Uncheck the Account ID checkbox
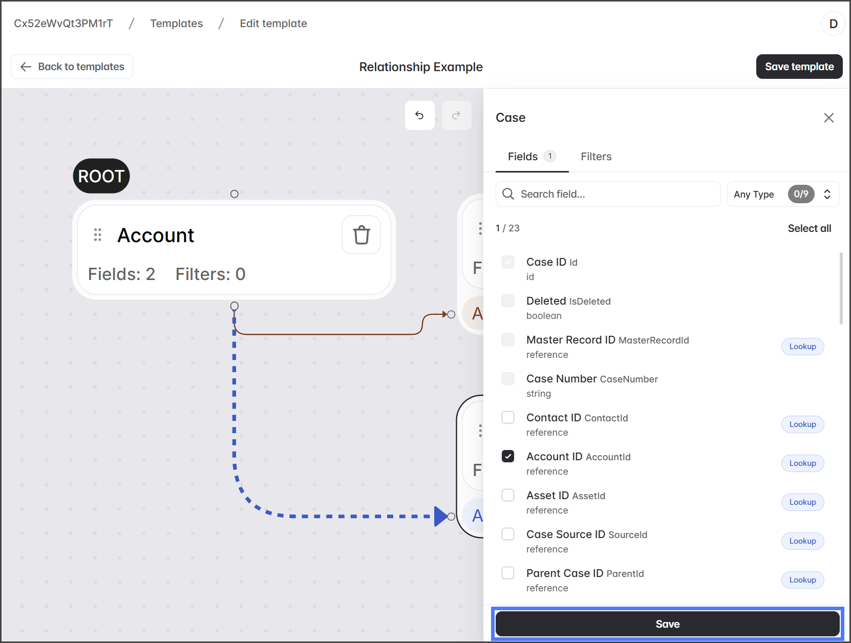Viewport: 851px width, 643px height. (x=508, y=457)
